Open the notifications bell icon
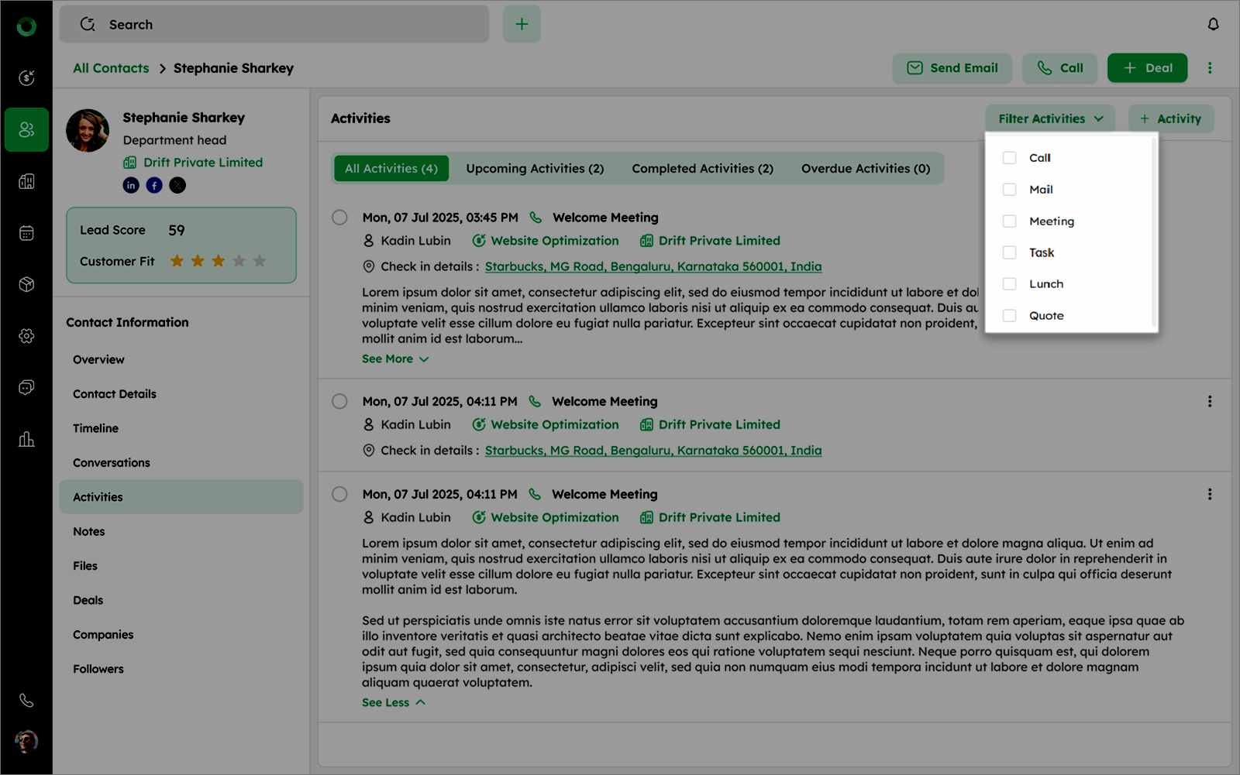 point(1213,24)
